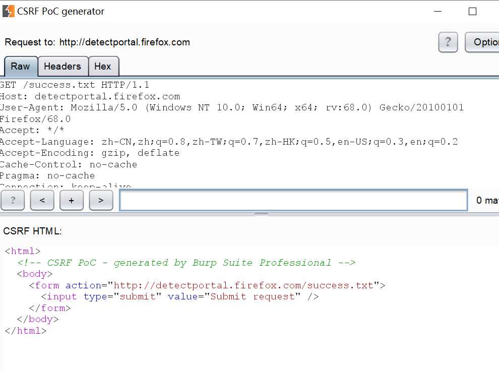
Task: Click the 'User-Agent: Mozilla/5.0' header line
Action: click(232, 107)
